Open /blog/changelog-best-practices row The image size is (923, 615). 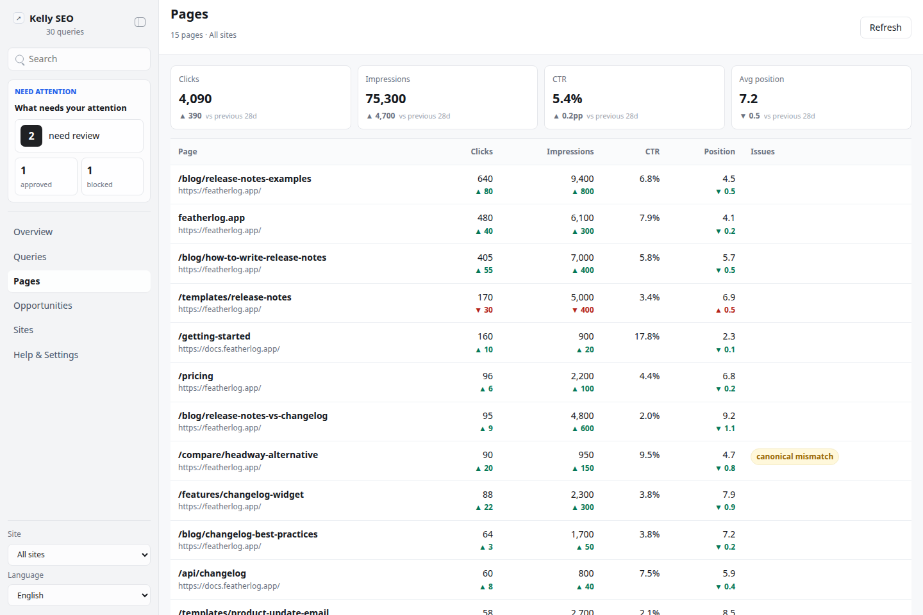point(541,540)
